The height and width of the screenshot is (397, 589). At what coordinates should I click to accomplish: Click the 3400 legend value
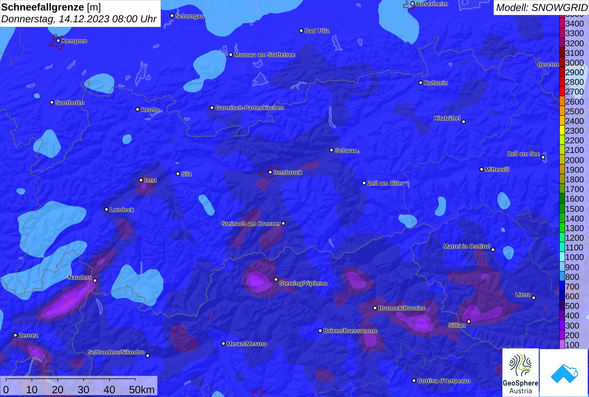click(x=575, y=24)
